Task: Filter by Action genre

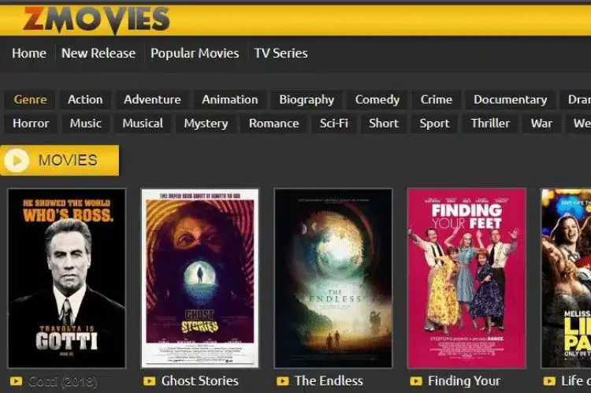Action: click(85, 99)
